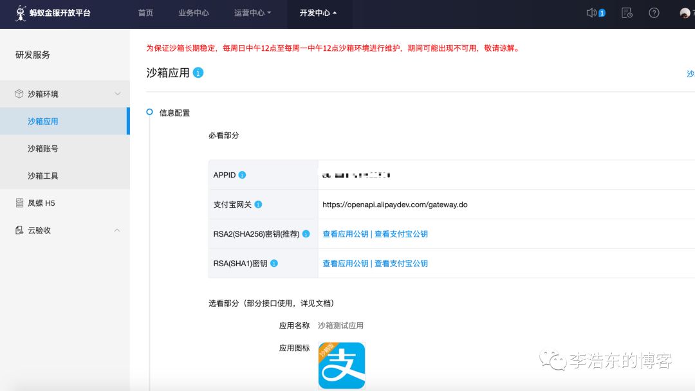Click 查看支付宝公钥 in RSA(SHA1) row
695x391 pixels.
[401, 263]
